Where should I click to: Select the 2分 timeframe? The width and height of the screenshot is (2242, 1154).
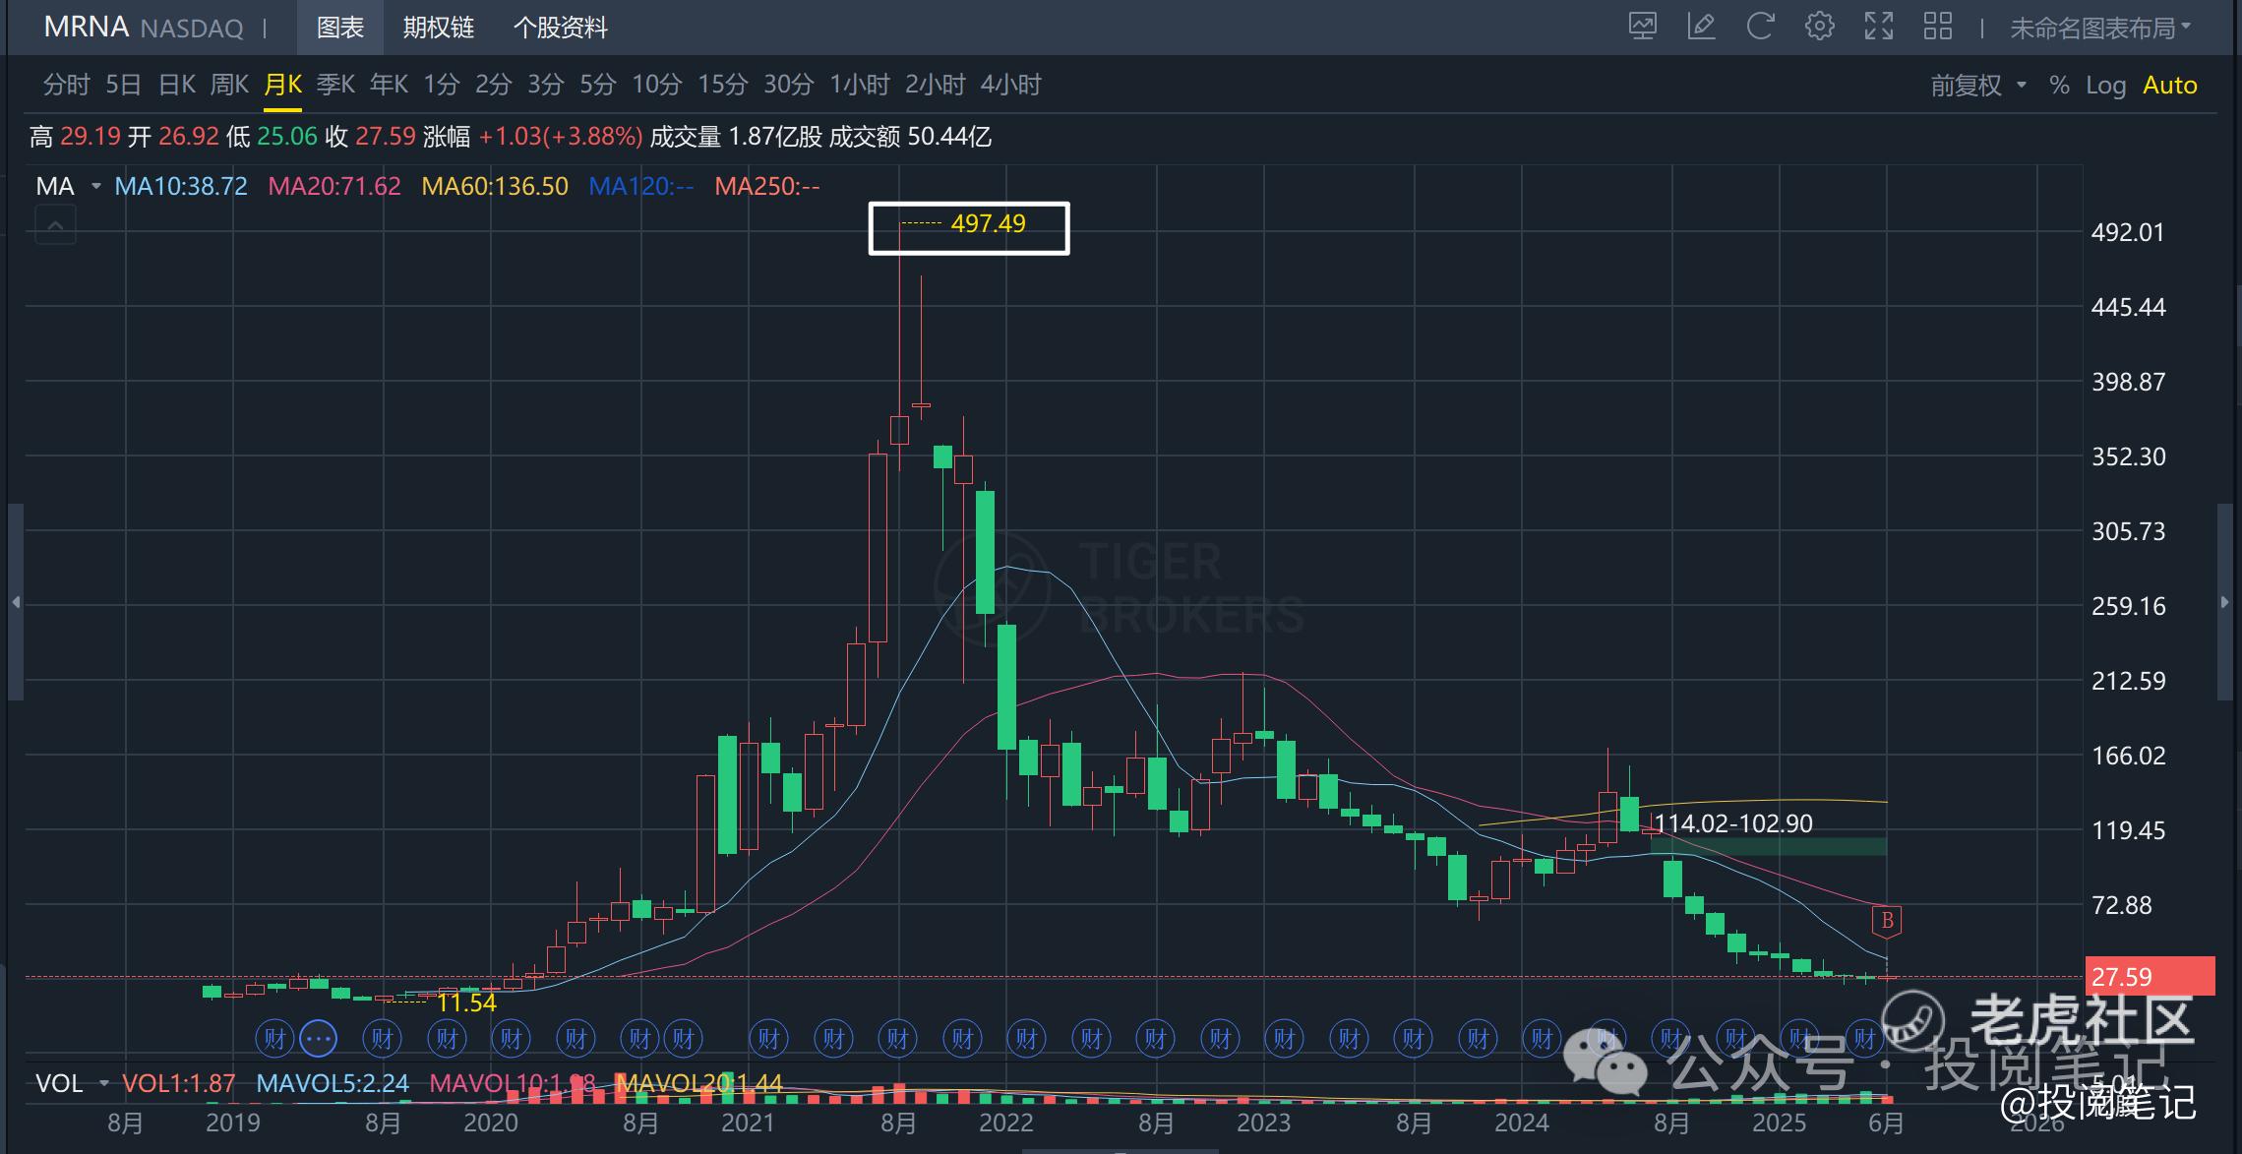click(493, 85)
